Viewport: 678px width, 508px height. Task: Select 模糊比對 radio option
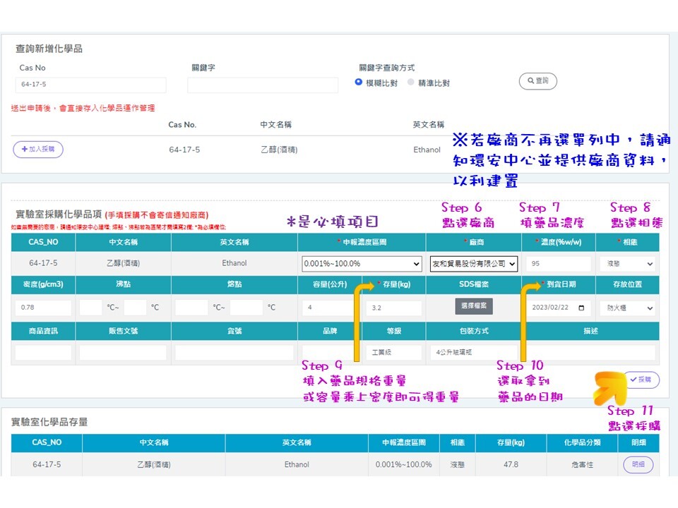[x=359, y=83]
